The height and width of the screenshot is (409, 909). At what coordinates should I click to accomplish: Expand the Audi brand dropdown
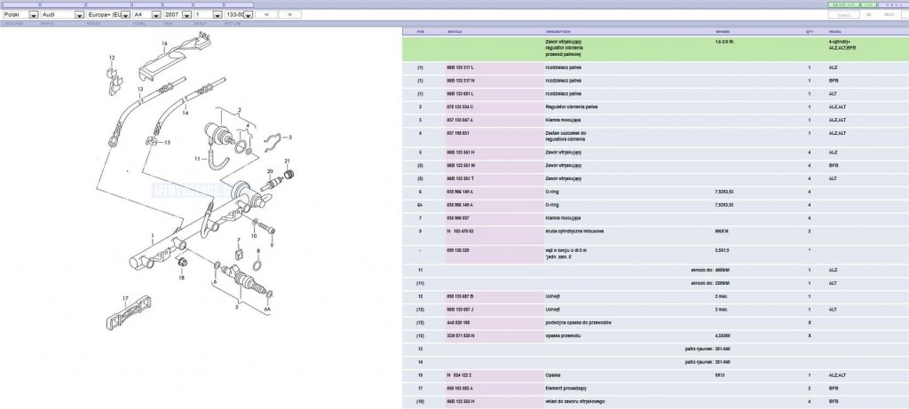tap(79, 14)
